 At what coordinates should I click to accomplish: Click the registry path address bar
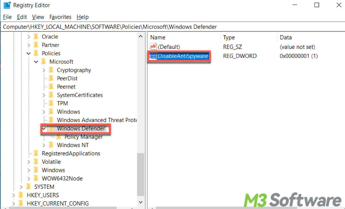pyautogui.click(x=172, y=27)
